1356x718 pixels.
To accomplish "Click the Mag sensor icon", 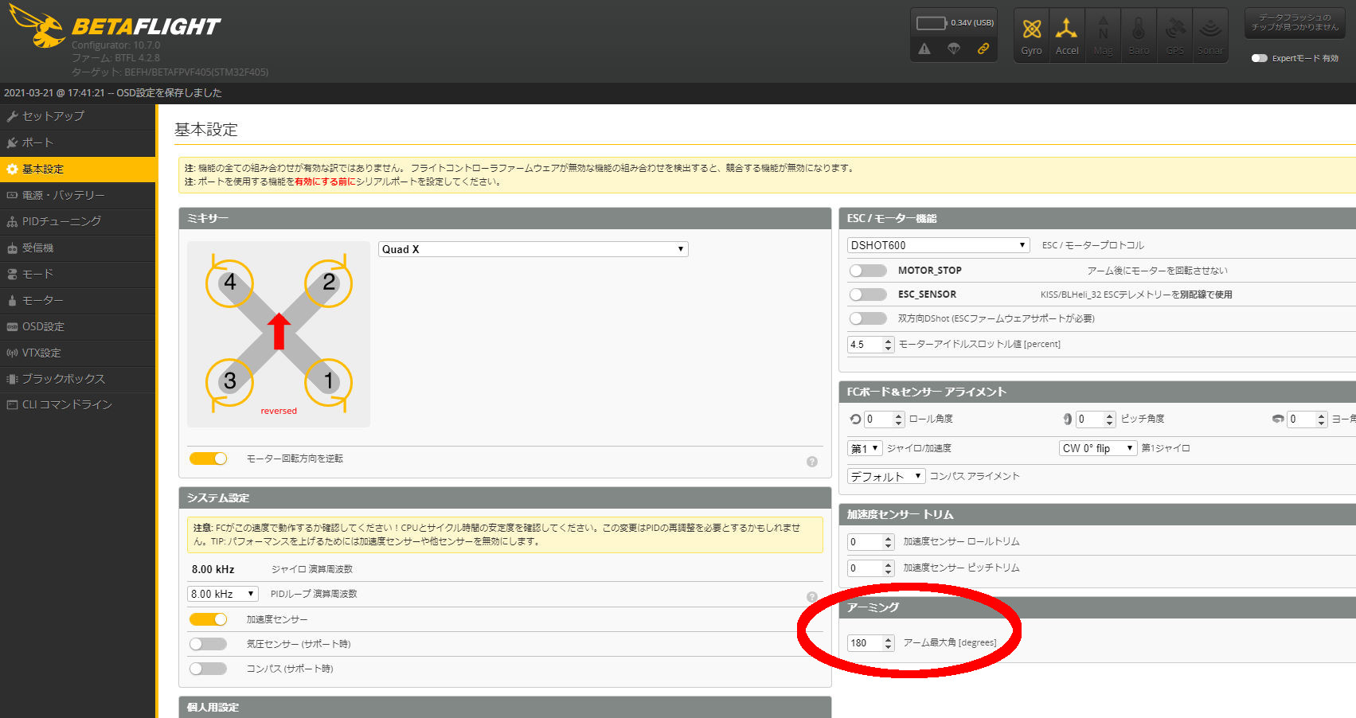I will (x=1103, y=36).
